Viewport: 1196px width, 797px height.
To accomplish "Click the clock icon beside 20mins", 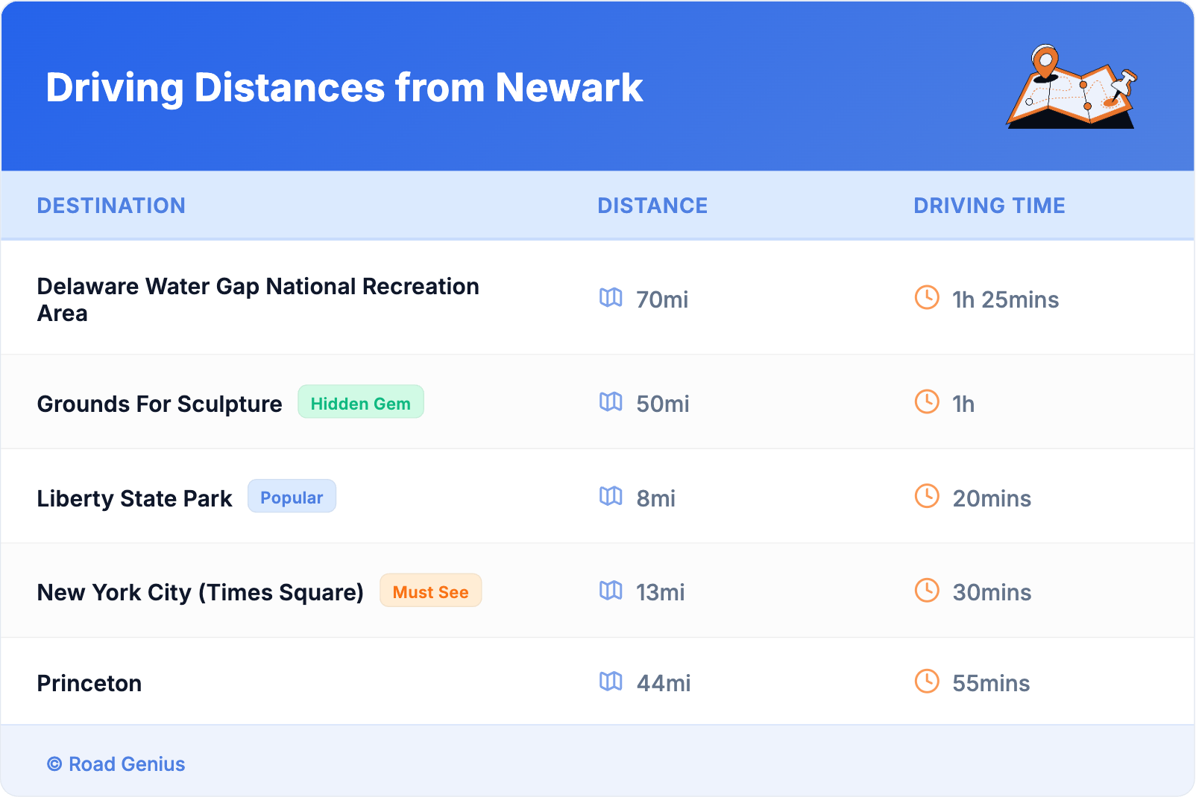I will (x=927, y=497).
